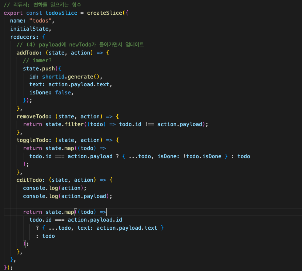
Task: Click action.payload.id in editTodo
Action: coord(95,220)
